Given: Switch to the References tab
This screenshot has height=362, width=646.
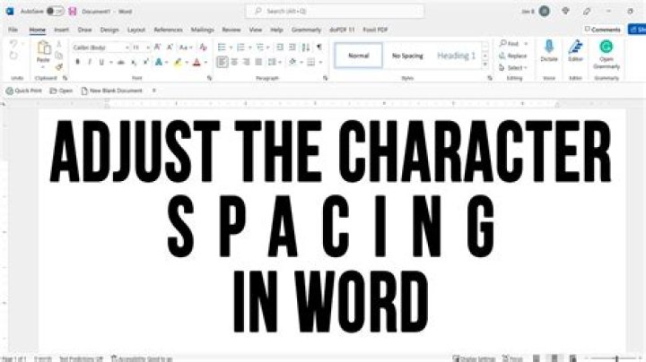Looking at the screenshot, I should 168,30.
